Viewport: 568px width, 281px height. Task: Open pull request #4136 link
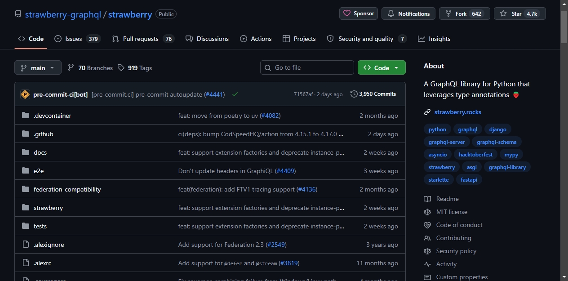pyautogui.click(x=307, y=189)
